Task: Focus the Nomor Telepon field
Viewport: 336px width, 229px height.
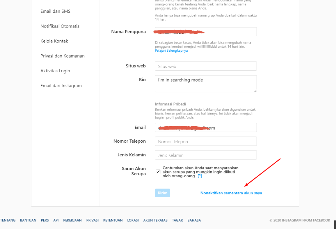Action: tap(206, 142)
